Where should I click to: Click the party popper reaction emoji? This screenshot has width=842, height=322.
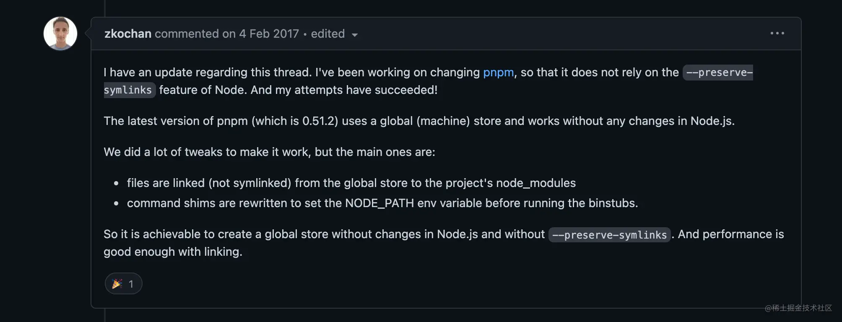117,284
